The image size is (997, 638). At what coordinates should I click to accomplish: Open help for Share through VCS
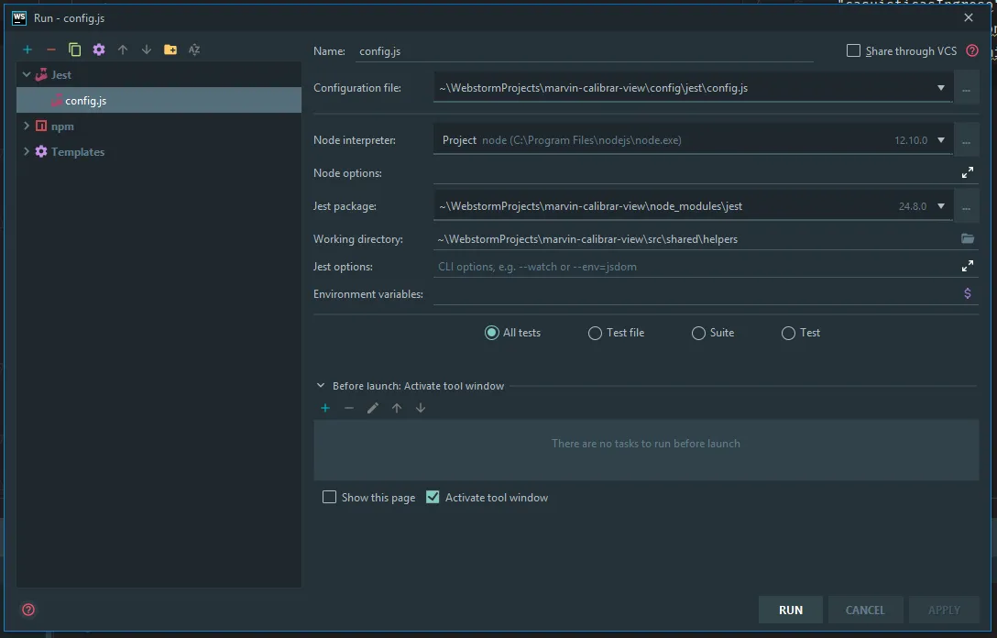click(972, 51)
